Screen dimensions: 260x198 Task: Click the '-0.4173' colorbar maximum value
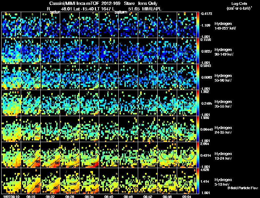click(x=206, y=14)
